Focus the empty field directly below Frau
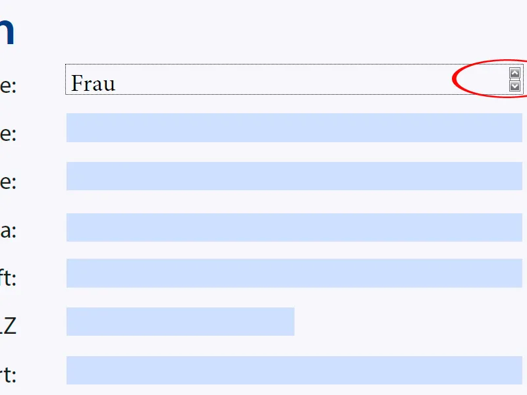This screenshot has width=527, height=395. pos(294,128)
